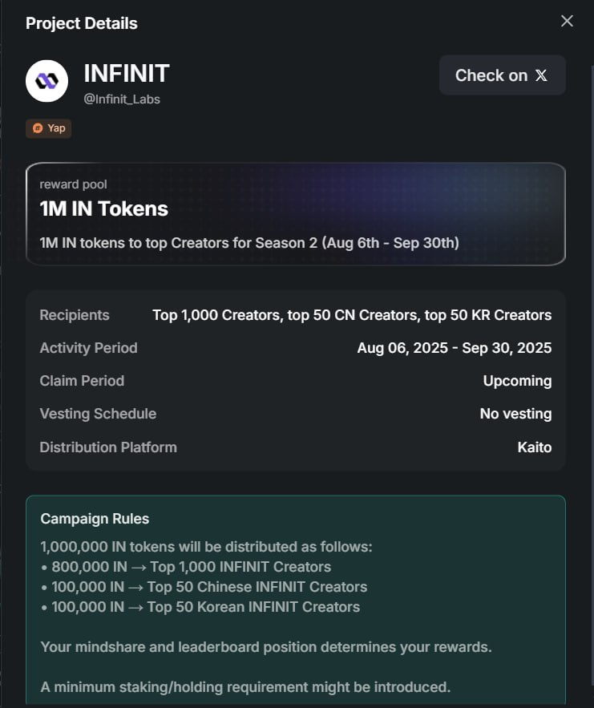Open the Check on X button
594x708 pixels.
click(x=502, y=75)
